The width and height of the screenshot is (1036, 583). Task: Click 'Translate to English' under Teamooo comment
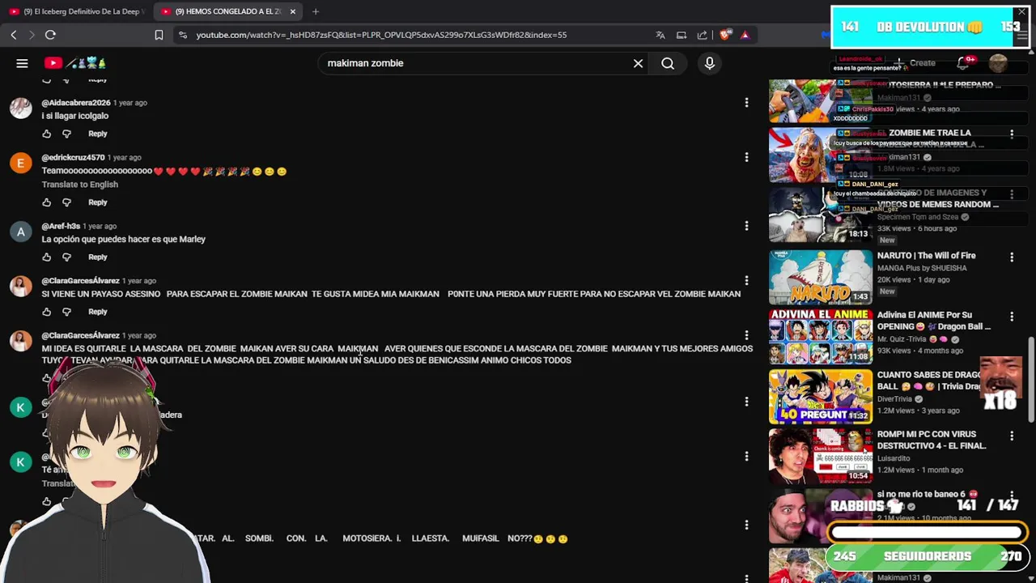[x=80, y=185]
